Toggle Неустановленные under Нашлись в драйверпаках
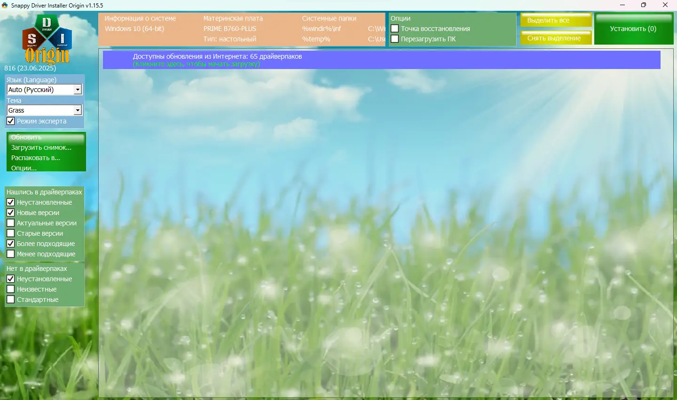The height and width of the screenshot is (400, 677). coord(11,202)
